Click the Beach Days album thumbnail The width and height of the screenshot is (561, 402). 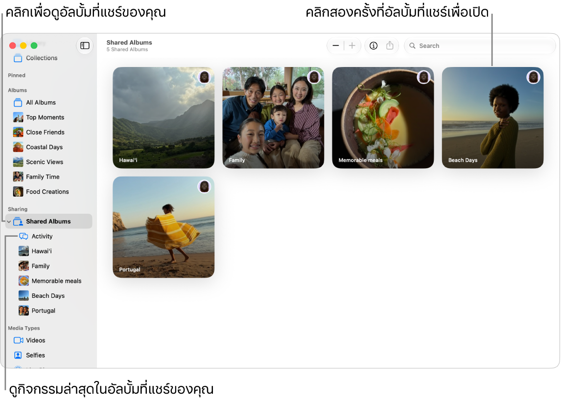click(x=492, y=117)
